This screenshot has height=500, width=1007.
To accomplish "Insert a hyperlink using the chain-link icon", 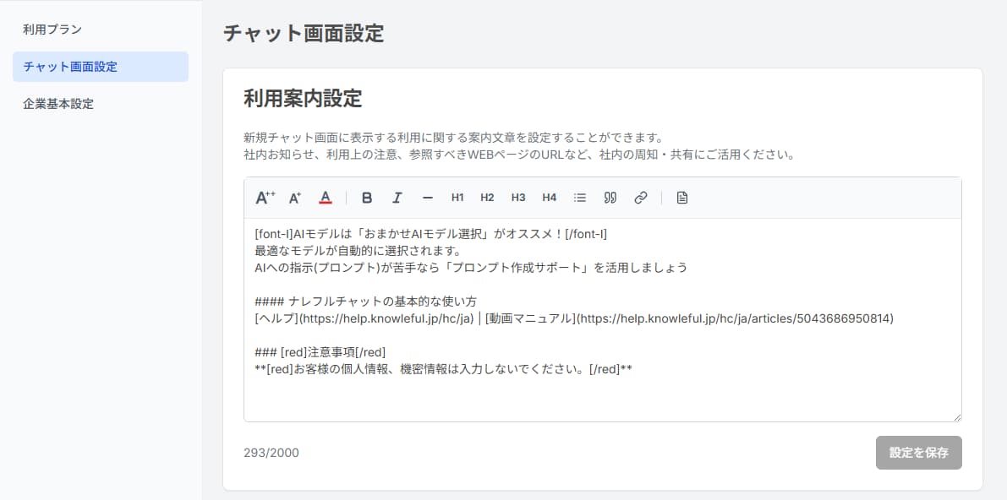I will [640, 197].
